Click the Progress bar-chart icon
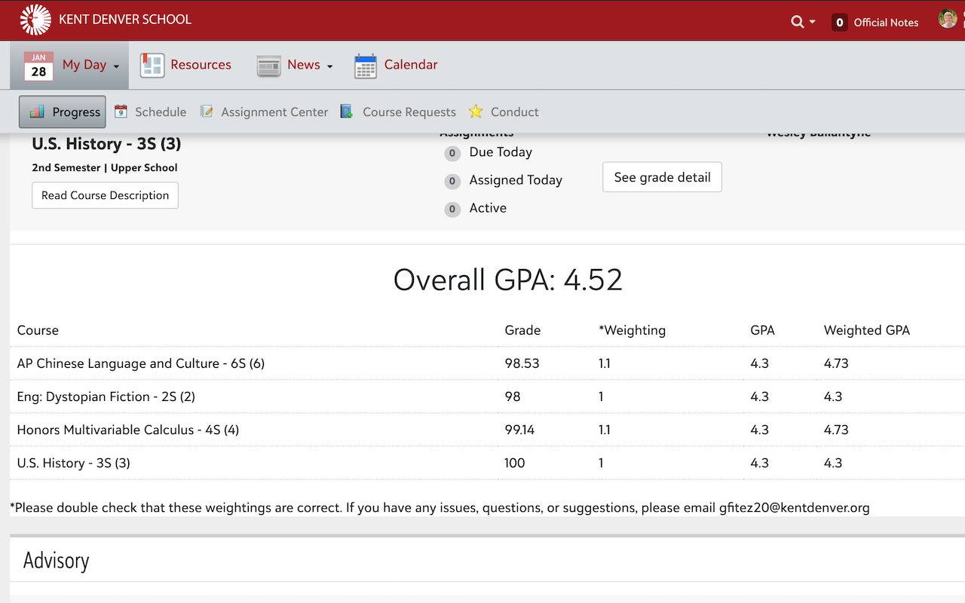The width and height of the screenshot is (965, 603). point(37,112)
